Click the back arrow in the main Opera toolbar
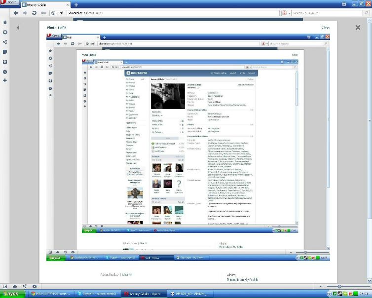The height and width of the screenshot is (298, 372). click(16, 13)
